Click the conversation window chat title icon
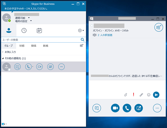 point(92,19)
